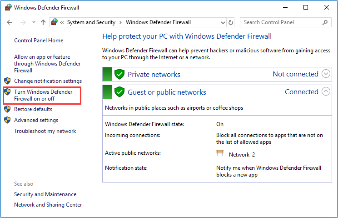
Task: Click green shield icon for Private networks
Action: point(119,74)
